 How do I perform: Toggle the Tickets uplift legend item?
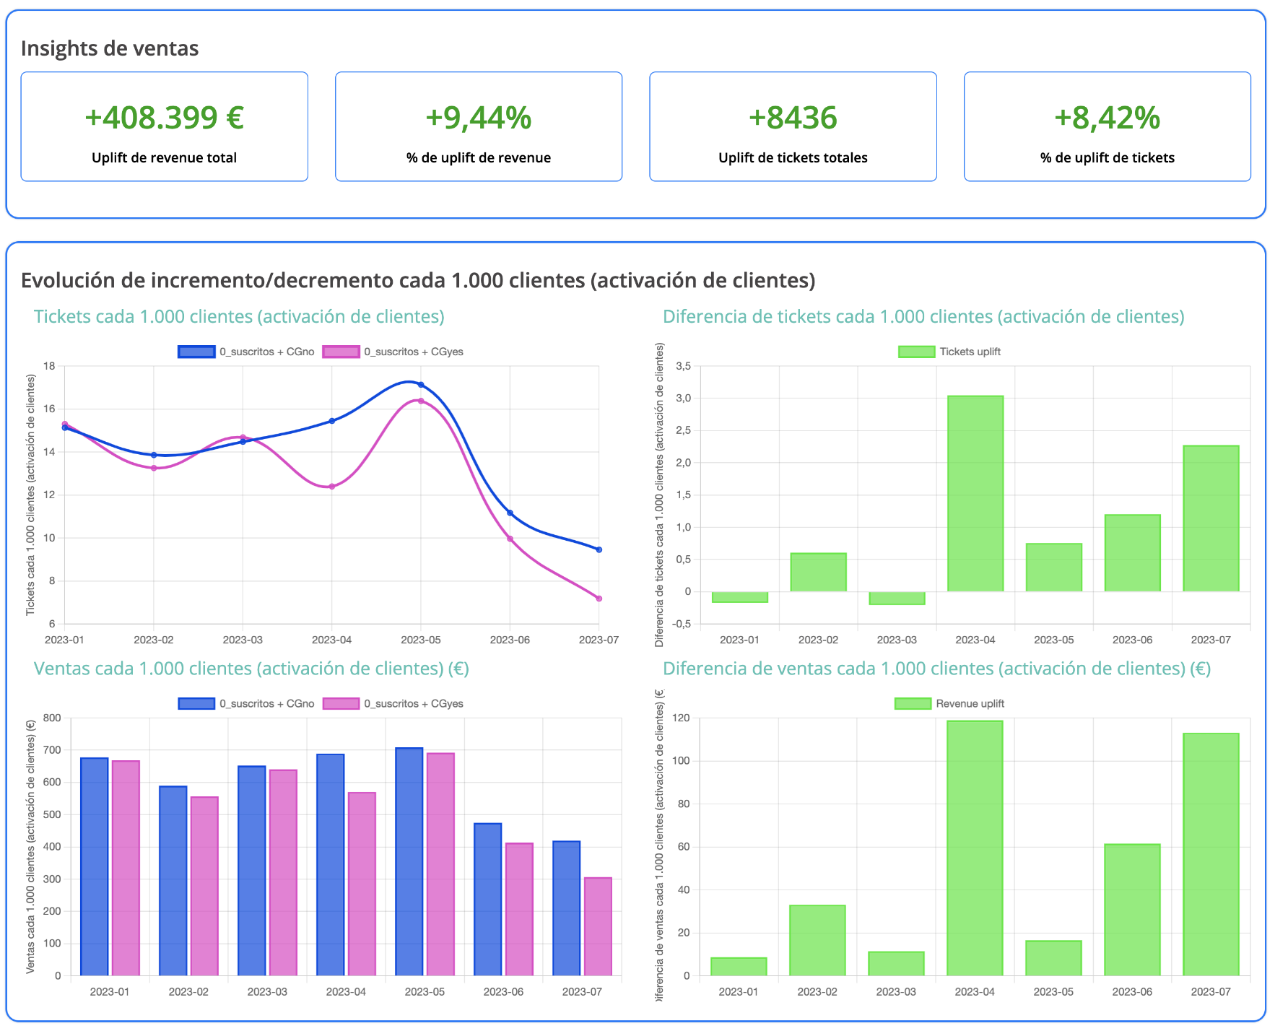[x=949, y=352]
